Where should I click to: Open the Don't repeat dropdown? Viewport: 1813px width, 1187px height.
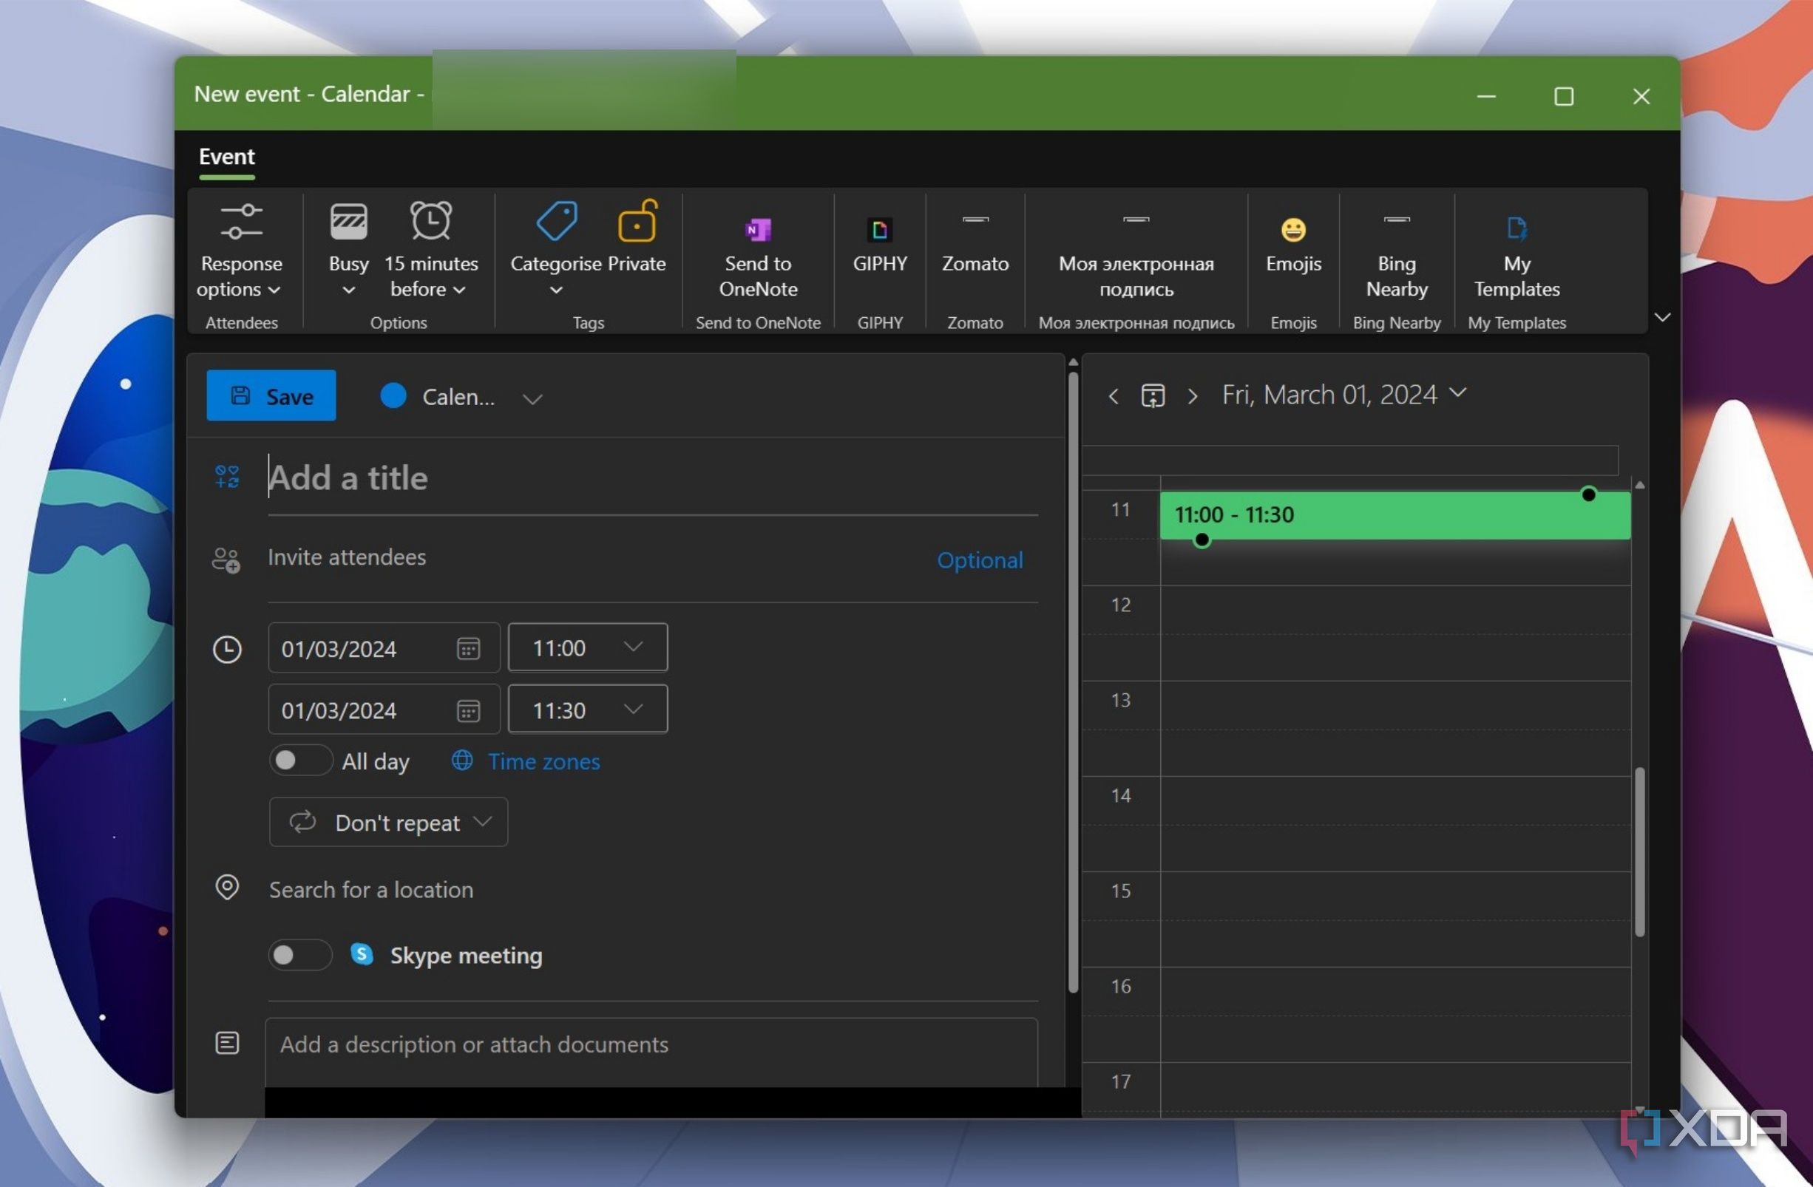click(x=388, y=823)
